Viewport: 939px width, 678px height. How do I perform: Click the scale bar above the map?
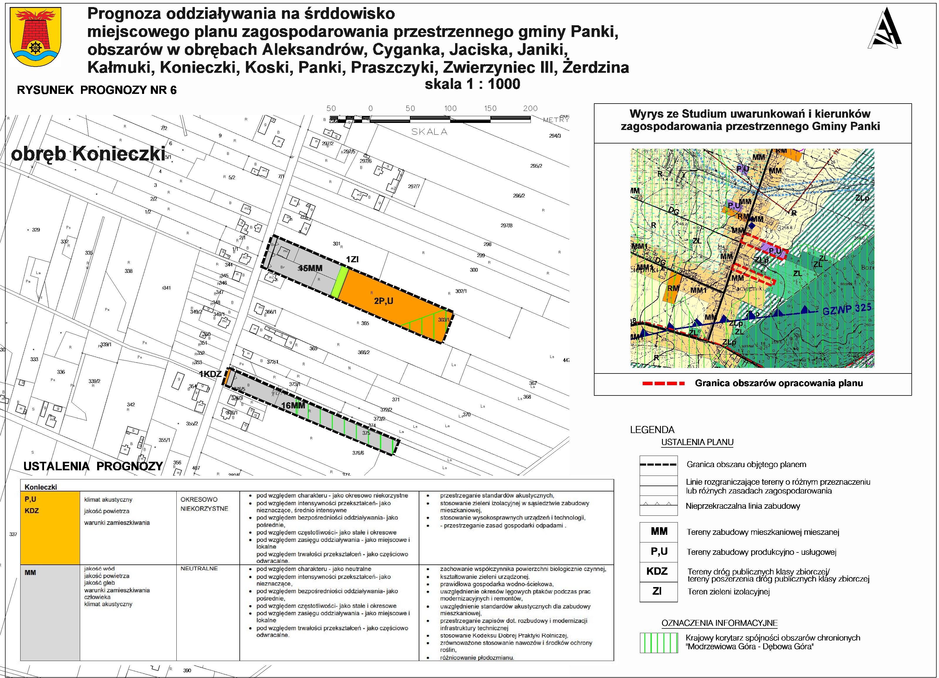430,119
